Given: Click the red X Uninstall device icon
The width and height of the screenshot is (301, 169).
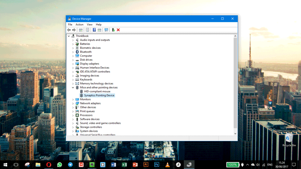Looking at the screenshot, I should point(118,30).
